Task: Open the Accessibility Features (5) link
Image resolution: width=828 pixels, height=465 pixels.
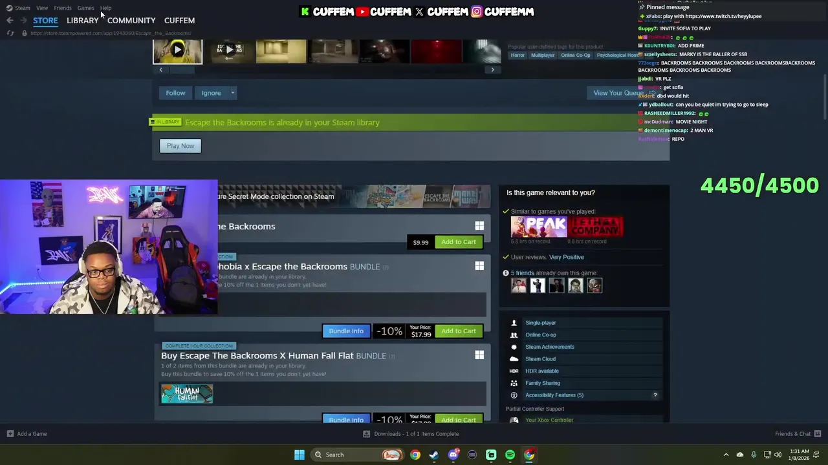Action: click(554, 395)
